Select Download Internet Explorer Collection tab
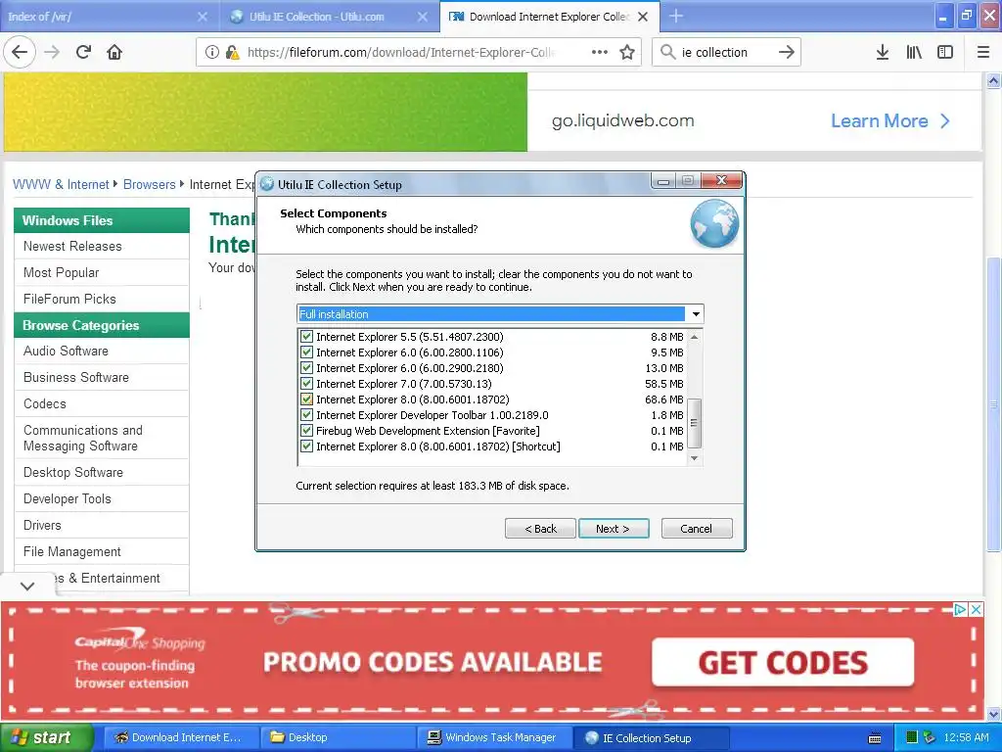Viewport: 1002px width, 752px height. 550,17
